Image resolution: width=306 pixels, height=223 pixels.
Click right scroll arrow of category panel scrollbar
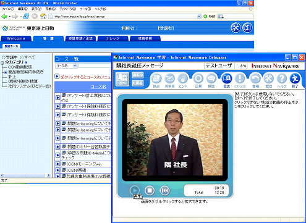(48, 175)
